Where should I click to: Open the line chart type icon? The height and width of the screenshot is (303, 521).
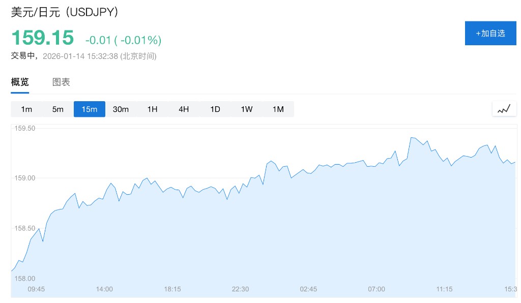(504, 109)
